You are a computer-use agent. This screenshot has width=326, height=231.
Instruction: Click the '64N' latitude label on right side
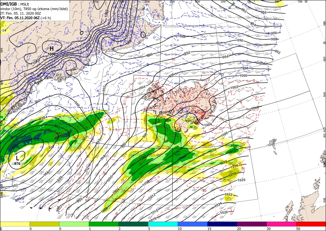pos(324,94)
